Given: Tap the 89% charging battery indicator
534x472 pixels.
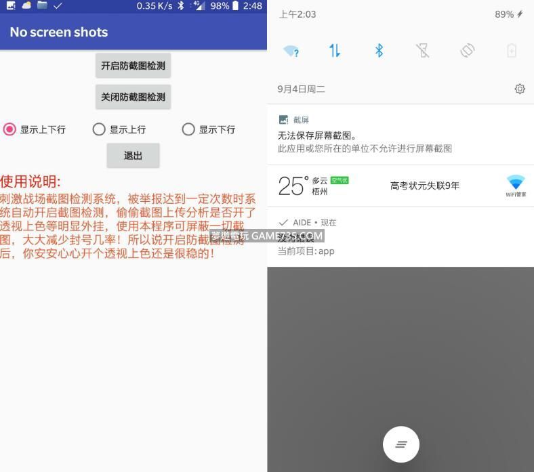Looking at the screenshot, I should click(509, 14).
